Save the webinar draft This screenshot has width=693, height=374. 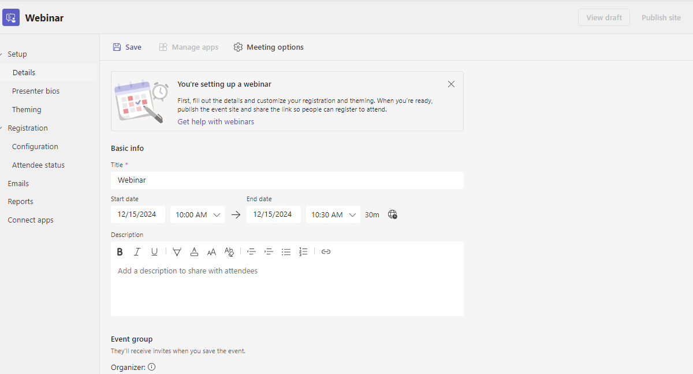click(x=126, y=47)
